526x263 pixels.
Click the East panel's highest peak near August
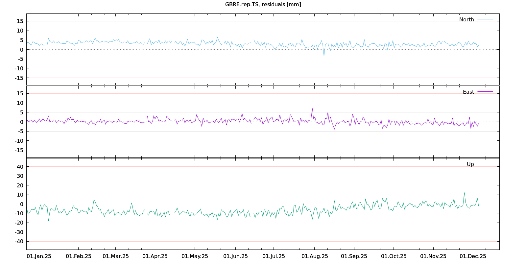[312, 108]
